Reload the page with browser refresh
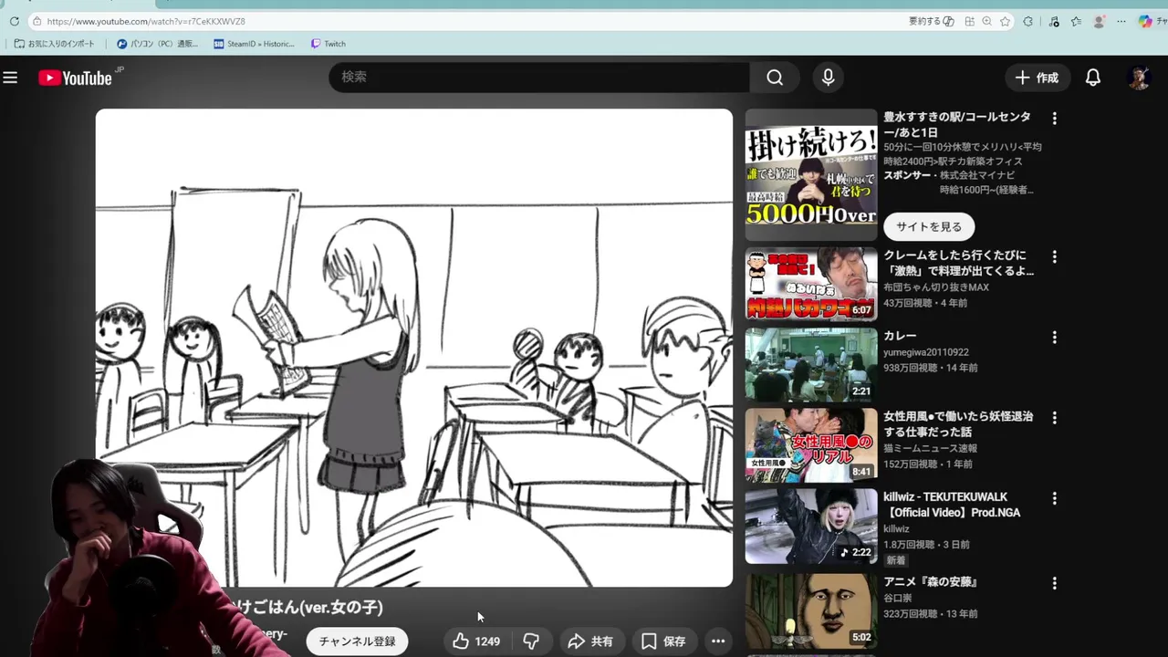 pos(14,21)
